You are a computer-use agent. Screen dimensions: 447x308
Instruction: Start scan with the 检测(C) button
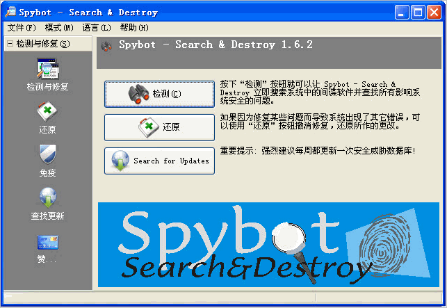(159, 94)
